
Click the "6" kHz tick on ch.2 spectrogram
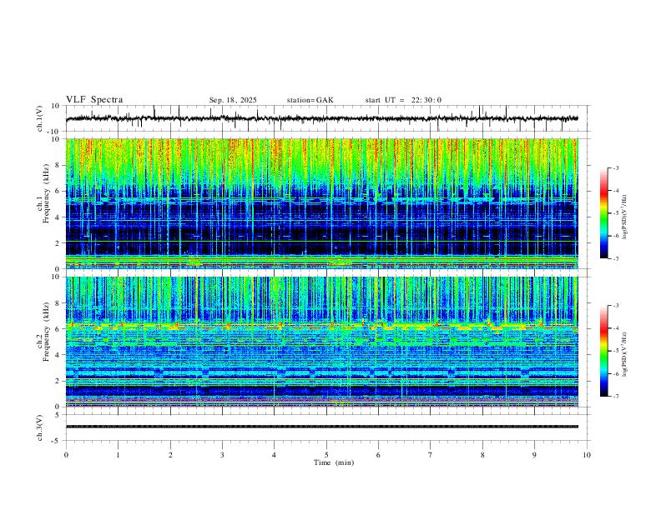(58, 329)
